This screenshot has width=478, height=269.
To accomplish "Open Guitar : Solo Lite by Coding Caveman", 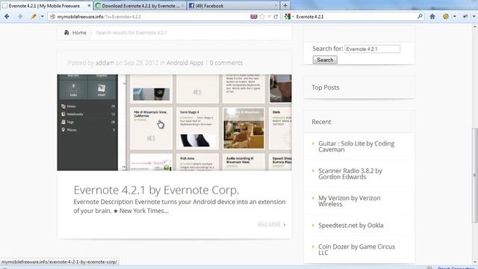I will click(356, 146).
